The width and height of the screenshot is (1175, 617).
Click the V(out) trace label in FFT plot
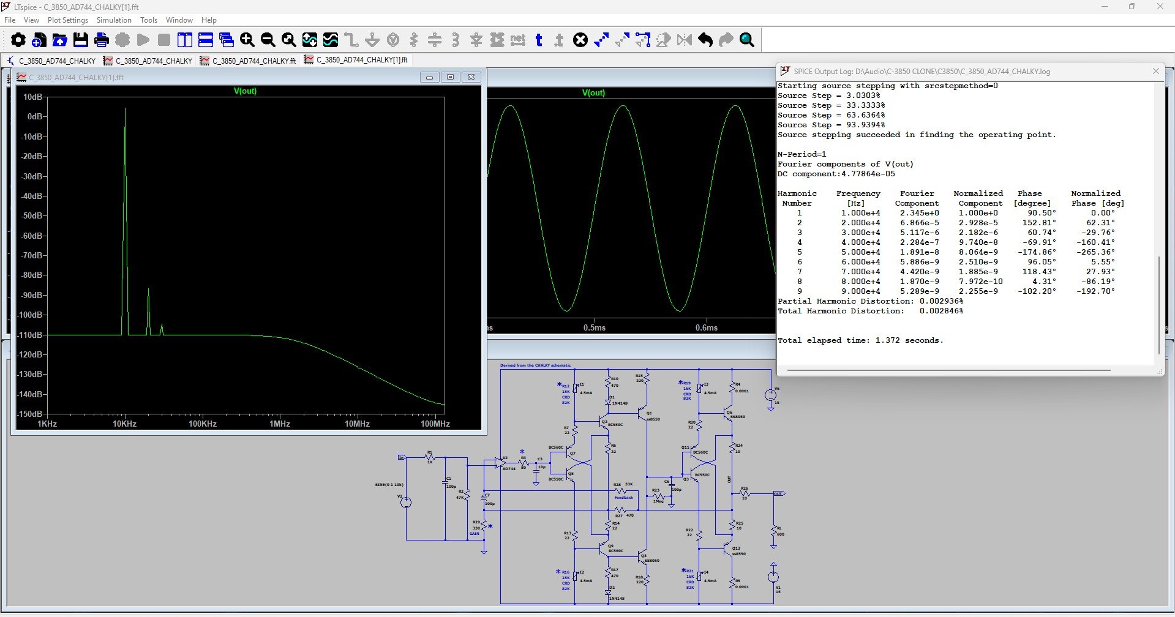click(x=245, y=91)
